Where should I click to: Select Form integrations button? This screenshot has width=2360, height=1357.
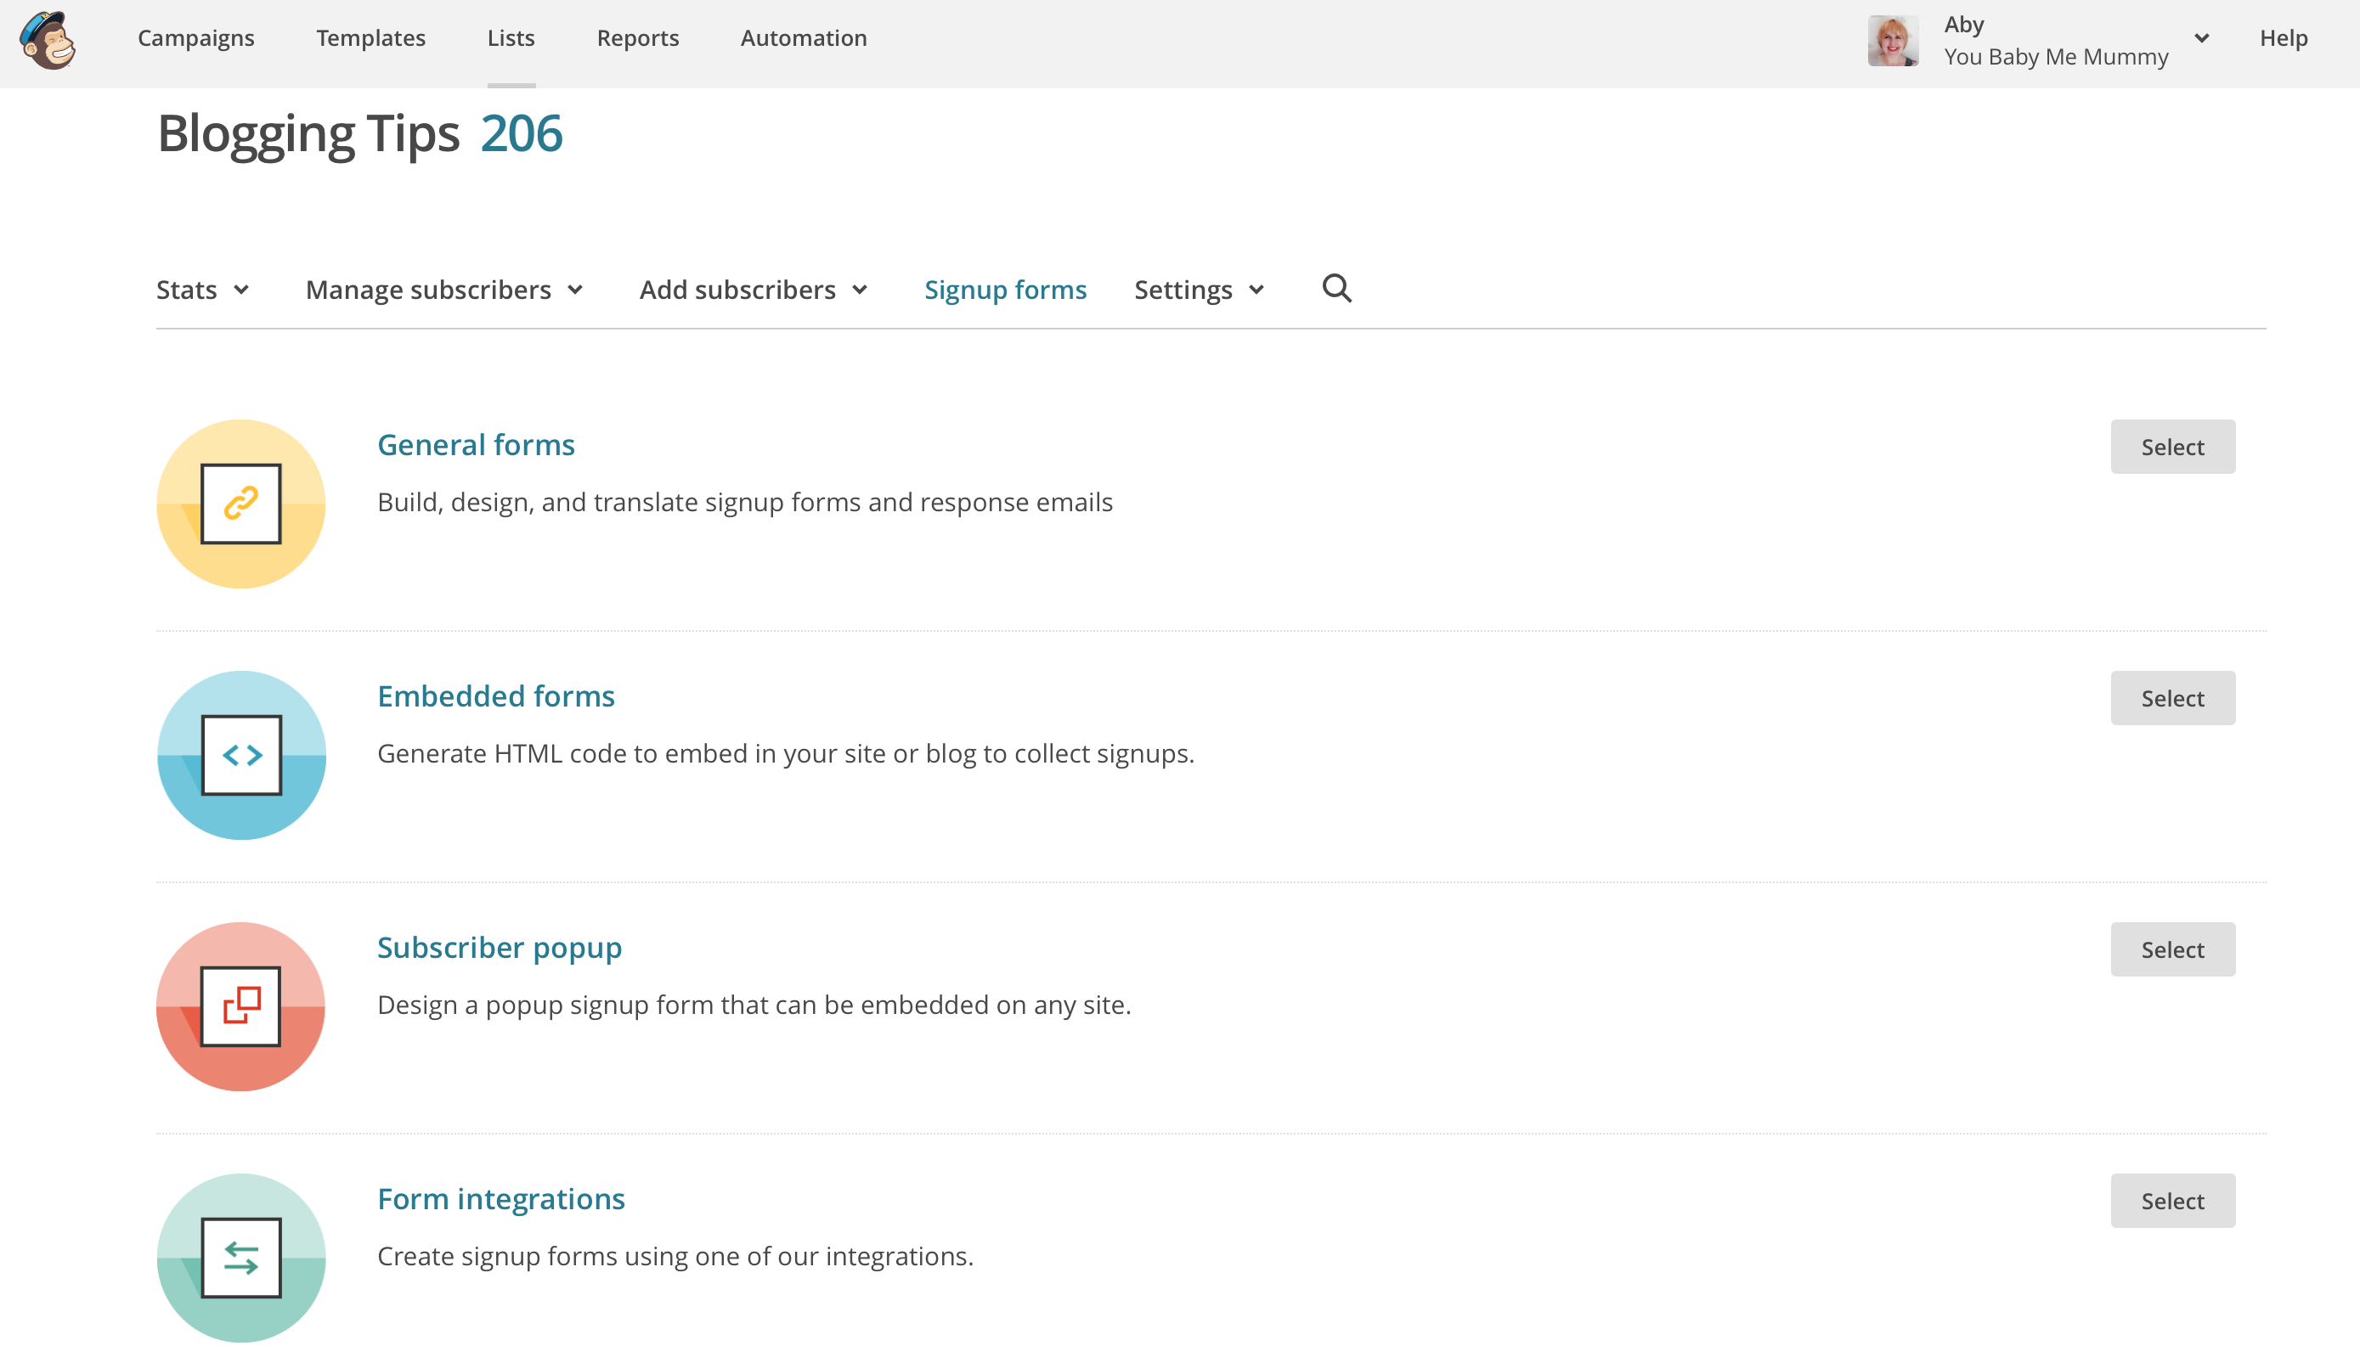click(2172, 1201)
